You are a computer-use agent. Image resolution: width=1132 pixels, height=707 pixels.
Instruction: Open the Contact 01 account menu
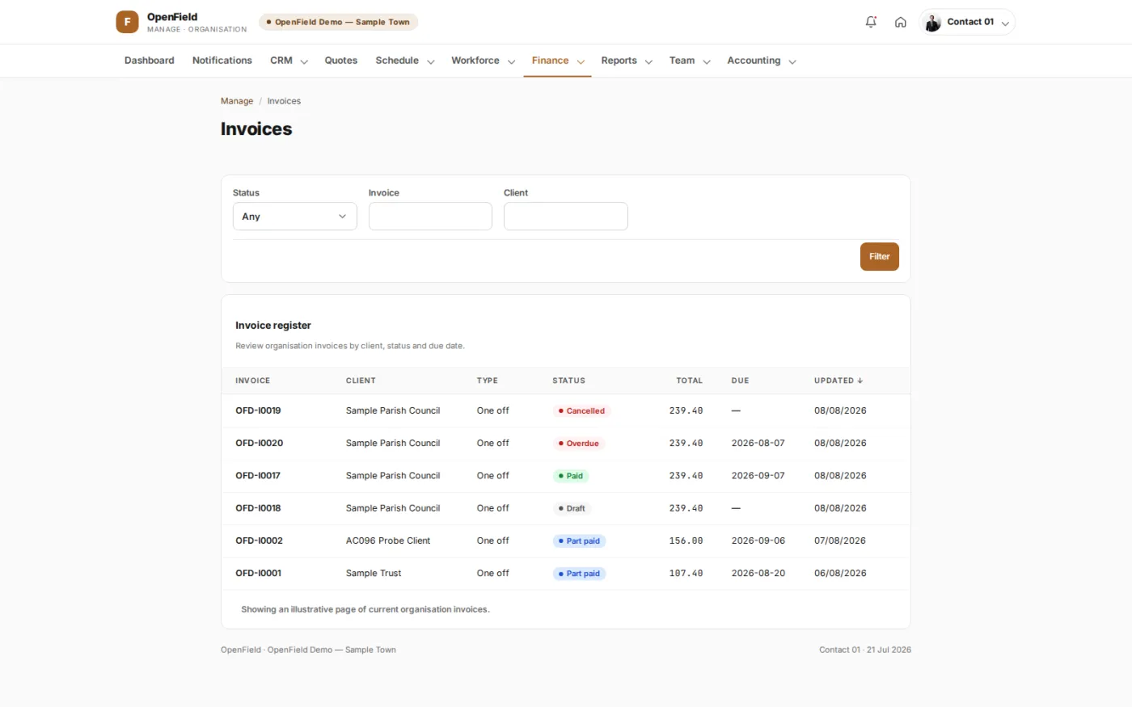tap(967, 22)
